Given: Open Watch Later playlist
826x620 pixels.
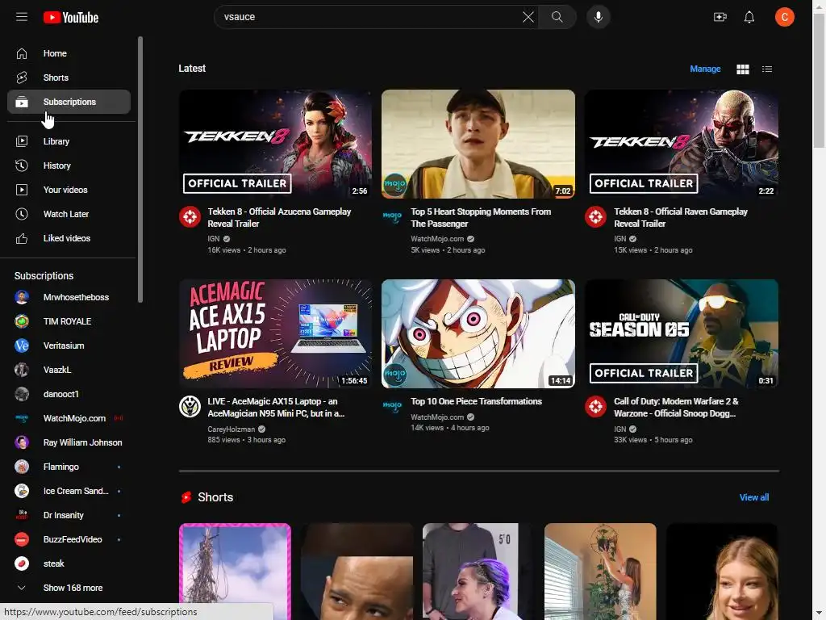Looking at the screenshot, I should click(x=69, y=214).
